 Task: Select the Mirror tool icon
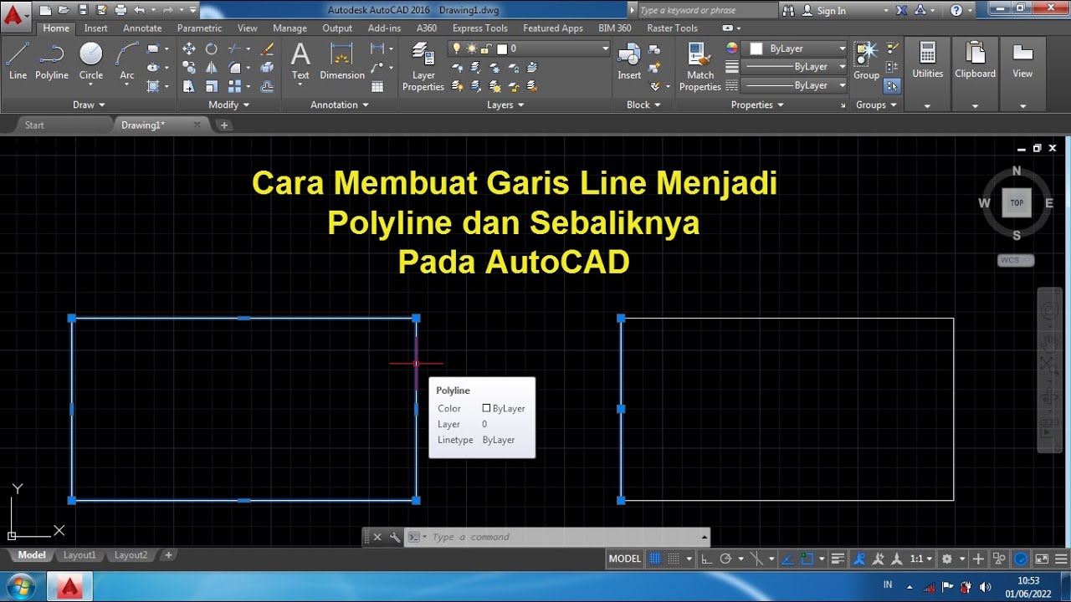point(212,68)
